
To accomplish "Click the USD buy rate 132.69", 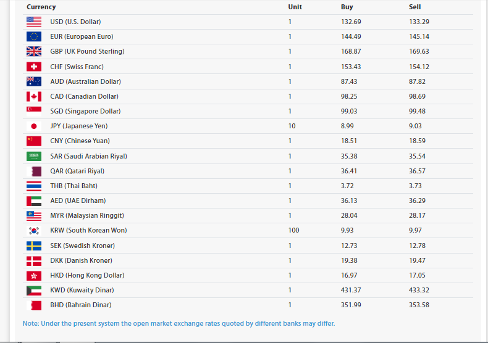I will pyautogui.click(x=351, y=22).
